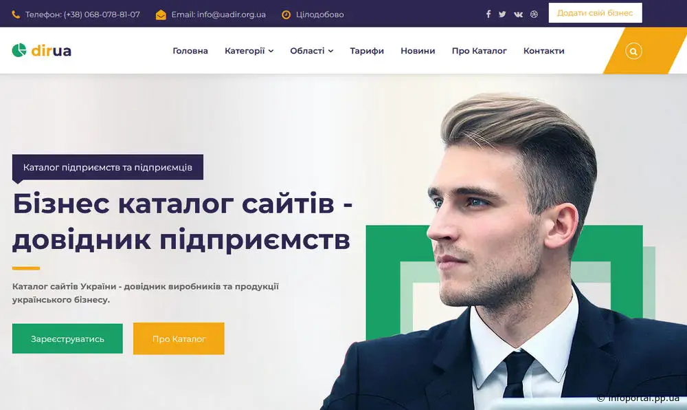Expand the Категорії dropdown menu
Image resolution: width=687 pixels, height=410 pixels.
point(249,51)
